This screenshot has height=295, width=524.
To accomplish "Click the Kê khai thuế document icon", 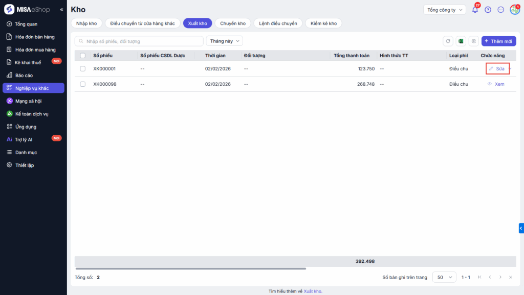I will 9,62.
